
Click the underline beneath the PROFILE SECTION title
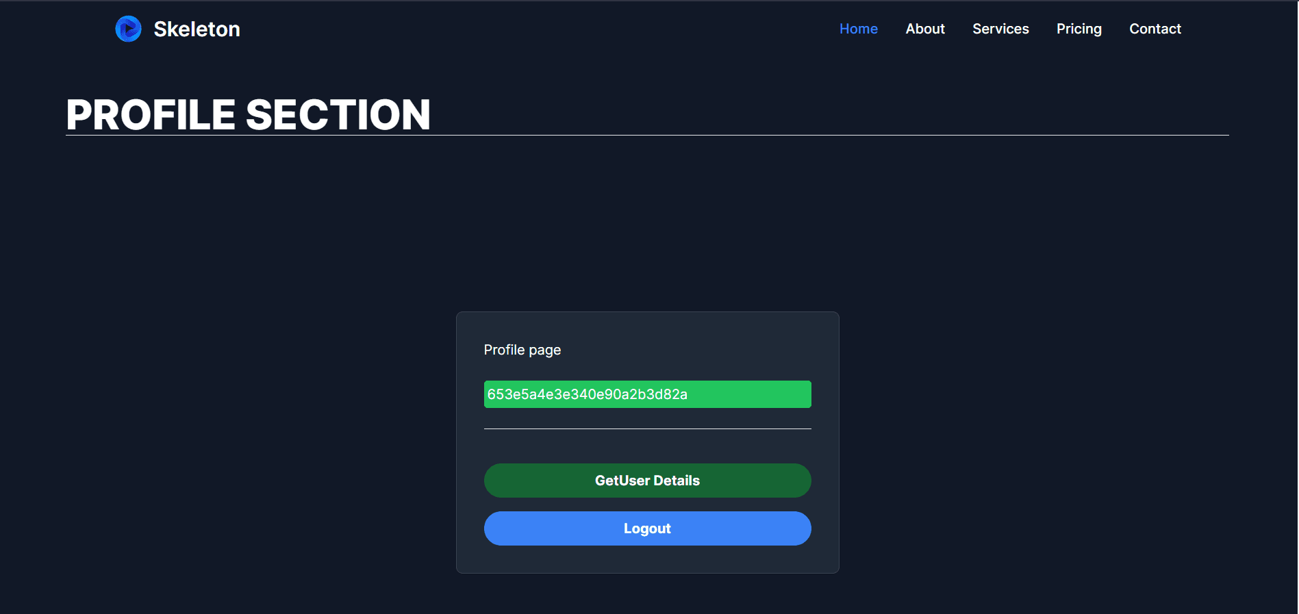[x=647, y=135]
